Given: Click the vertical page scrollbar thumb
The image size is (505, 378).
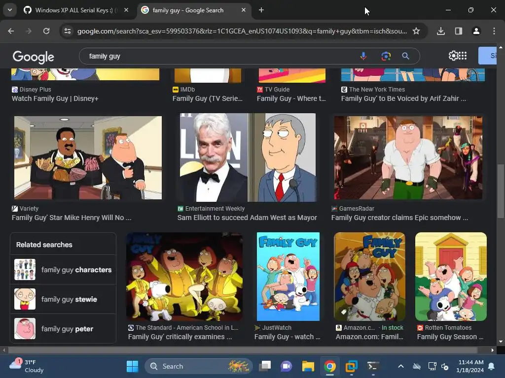Looking at the screenshot, I should (x=501, y=191).
